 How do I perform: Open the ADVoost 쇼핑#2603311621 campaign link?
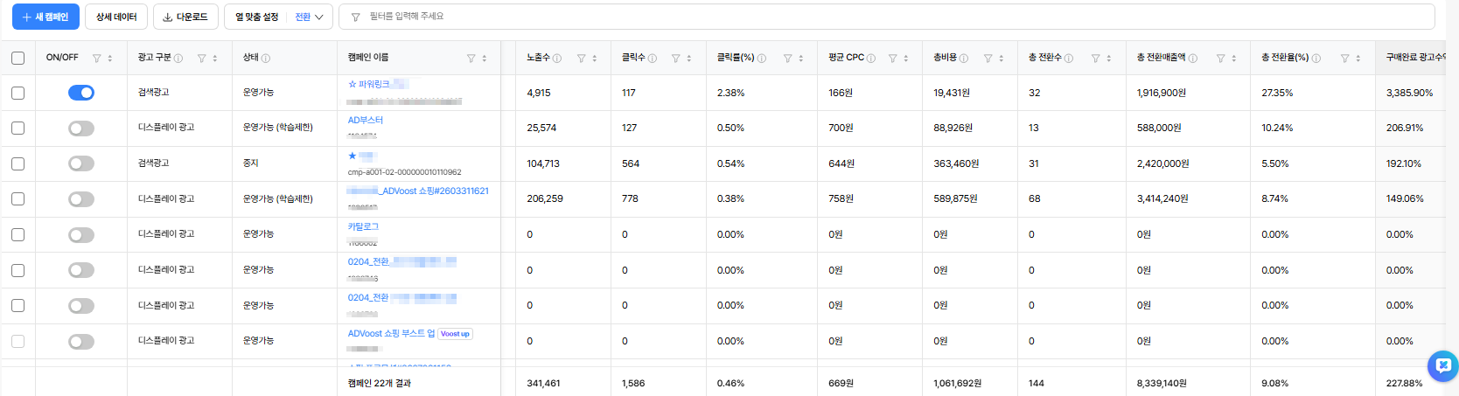(418, 191)
